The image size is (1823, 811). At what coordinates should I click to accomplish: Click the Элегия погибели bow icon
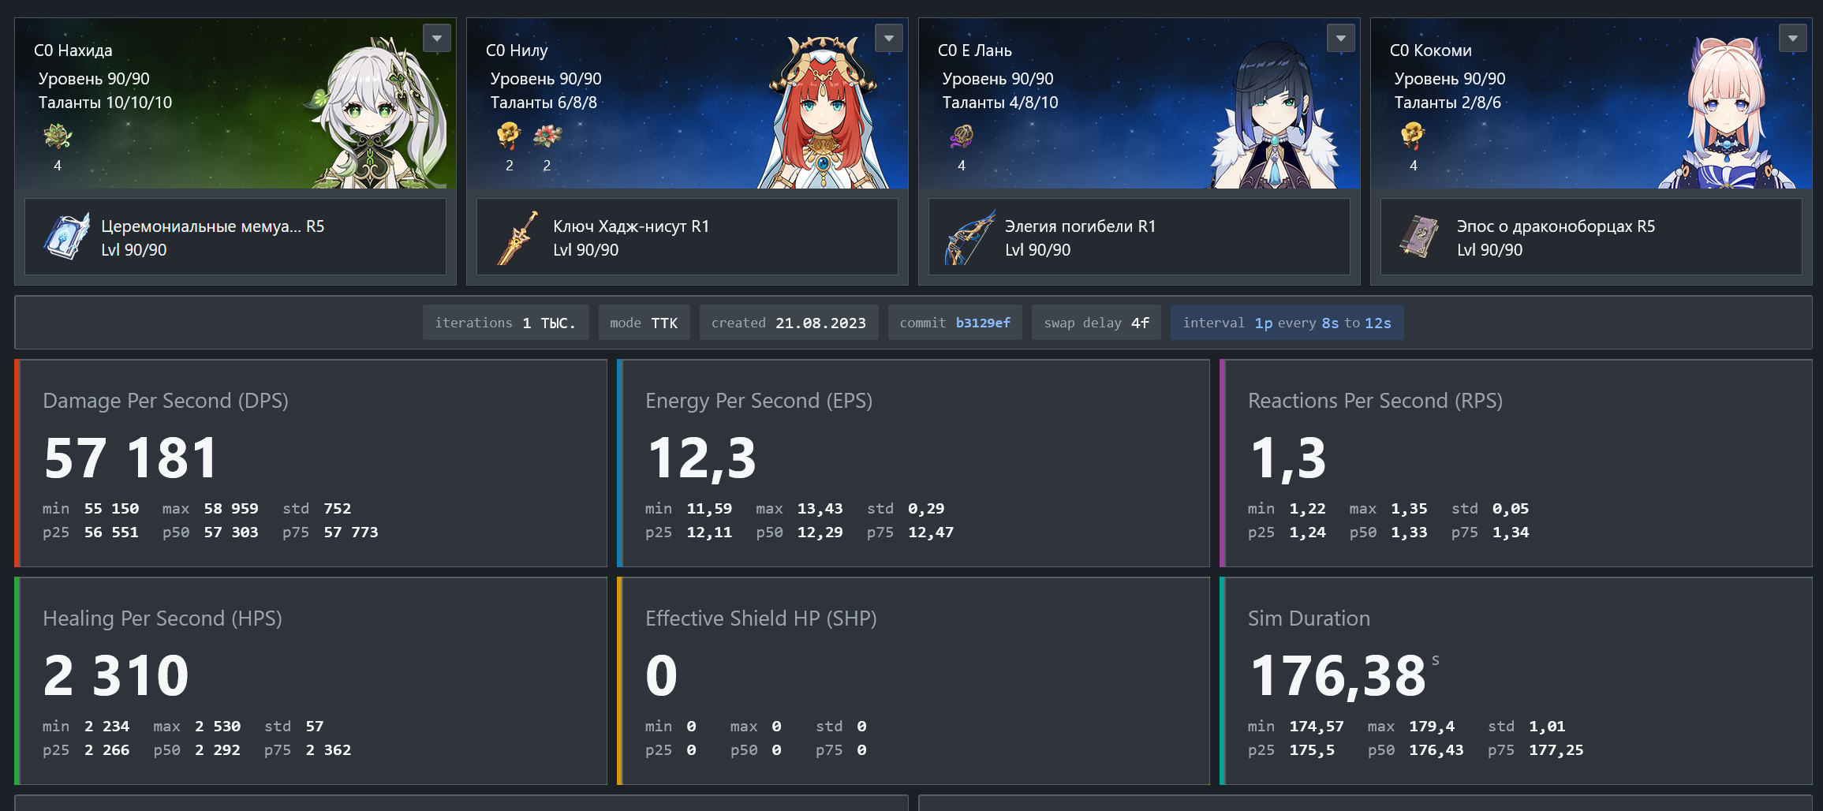[x=970, y=237]
